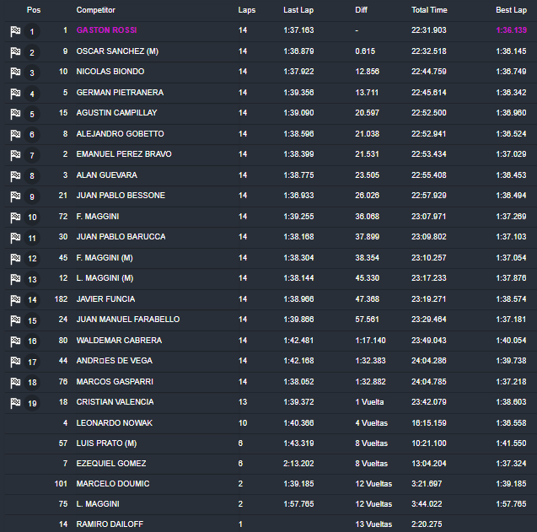The image size is (537, 532).
Task: Select competitor name GERMAN PIETRANERA
Action: point(120,93)
